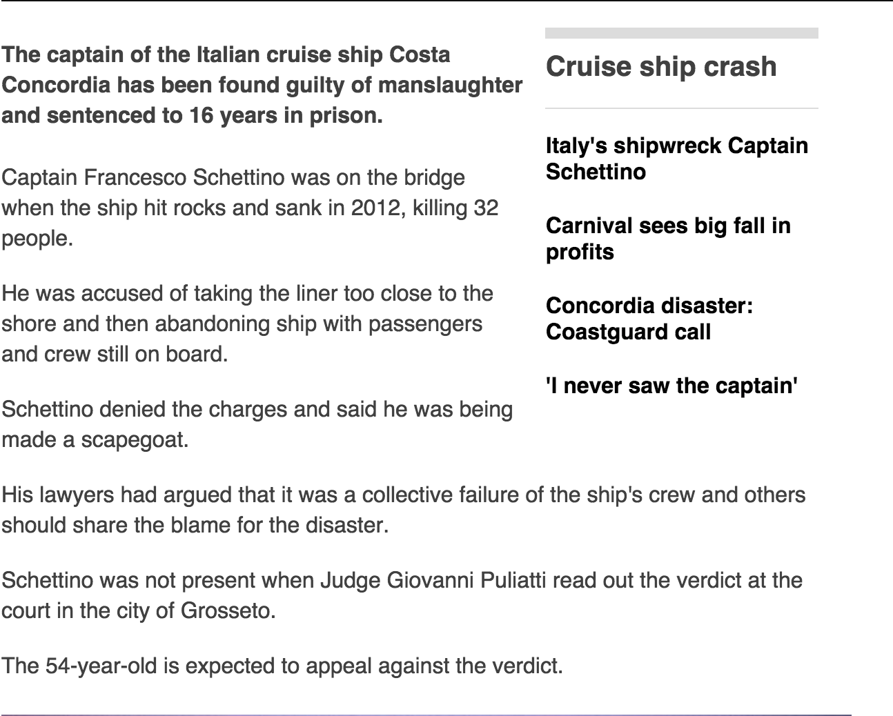Open the "Italy's shipwreck Captain Schettino" link
Viewport: 893px width, 716px height.
point(676,158)
